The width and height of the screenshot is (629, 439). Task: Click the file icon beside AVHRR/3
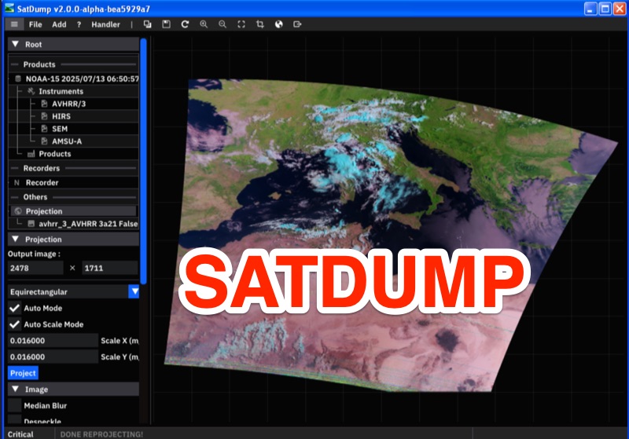(45, 104)
